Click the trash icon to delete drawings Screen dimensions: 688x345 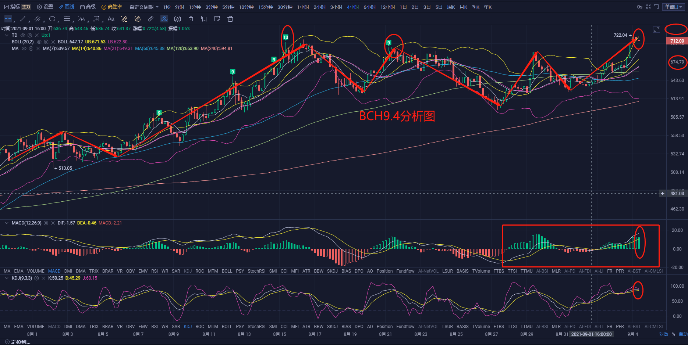pos(230,19)
